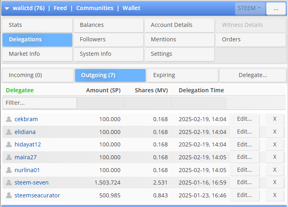Remove the cekbram delegation with X
The height and width of the screenshot is (207, 288).
[275, 119]
